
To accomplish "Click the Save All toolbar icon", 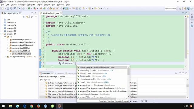I will (x=11, y=8).
